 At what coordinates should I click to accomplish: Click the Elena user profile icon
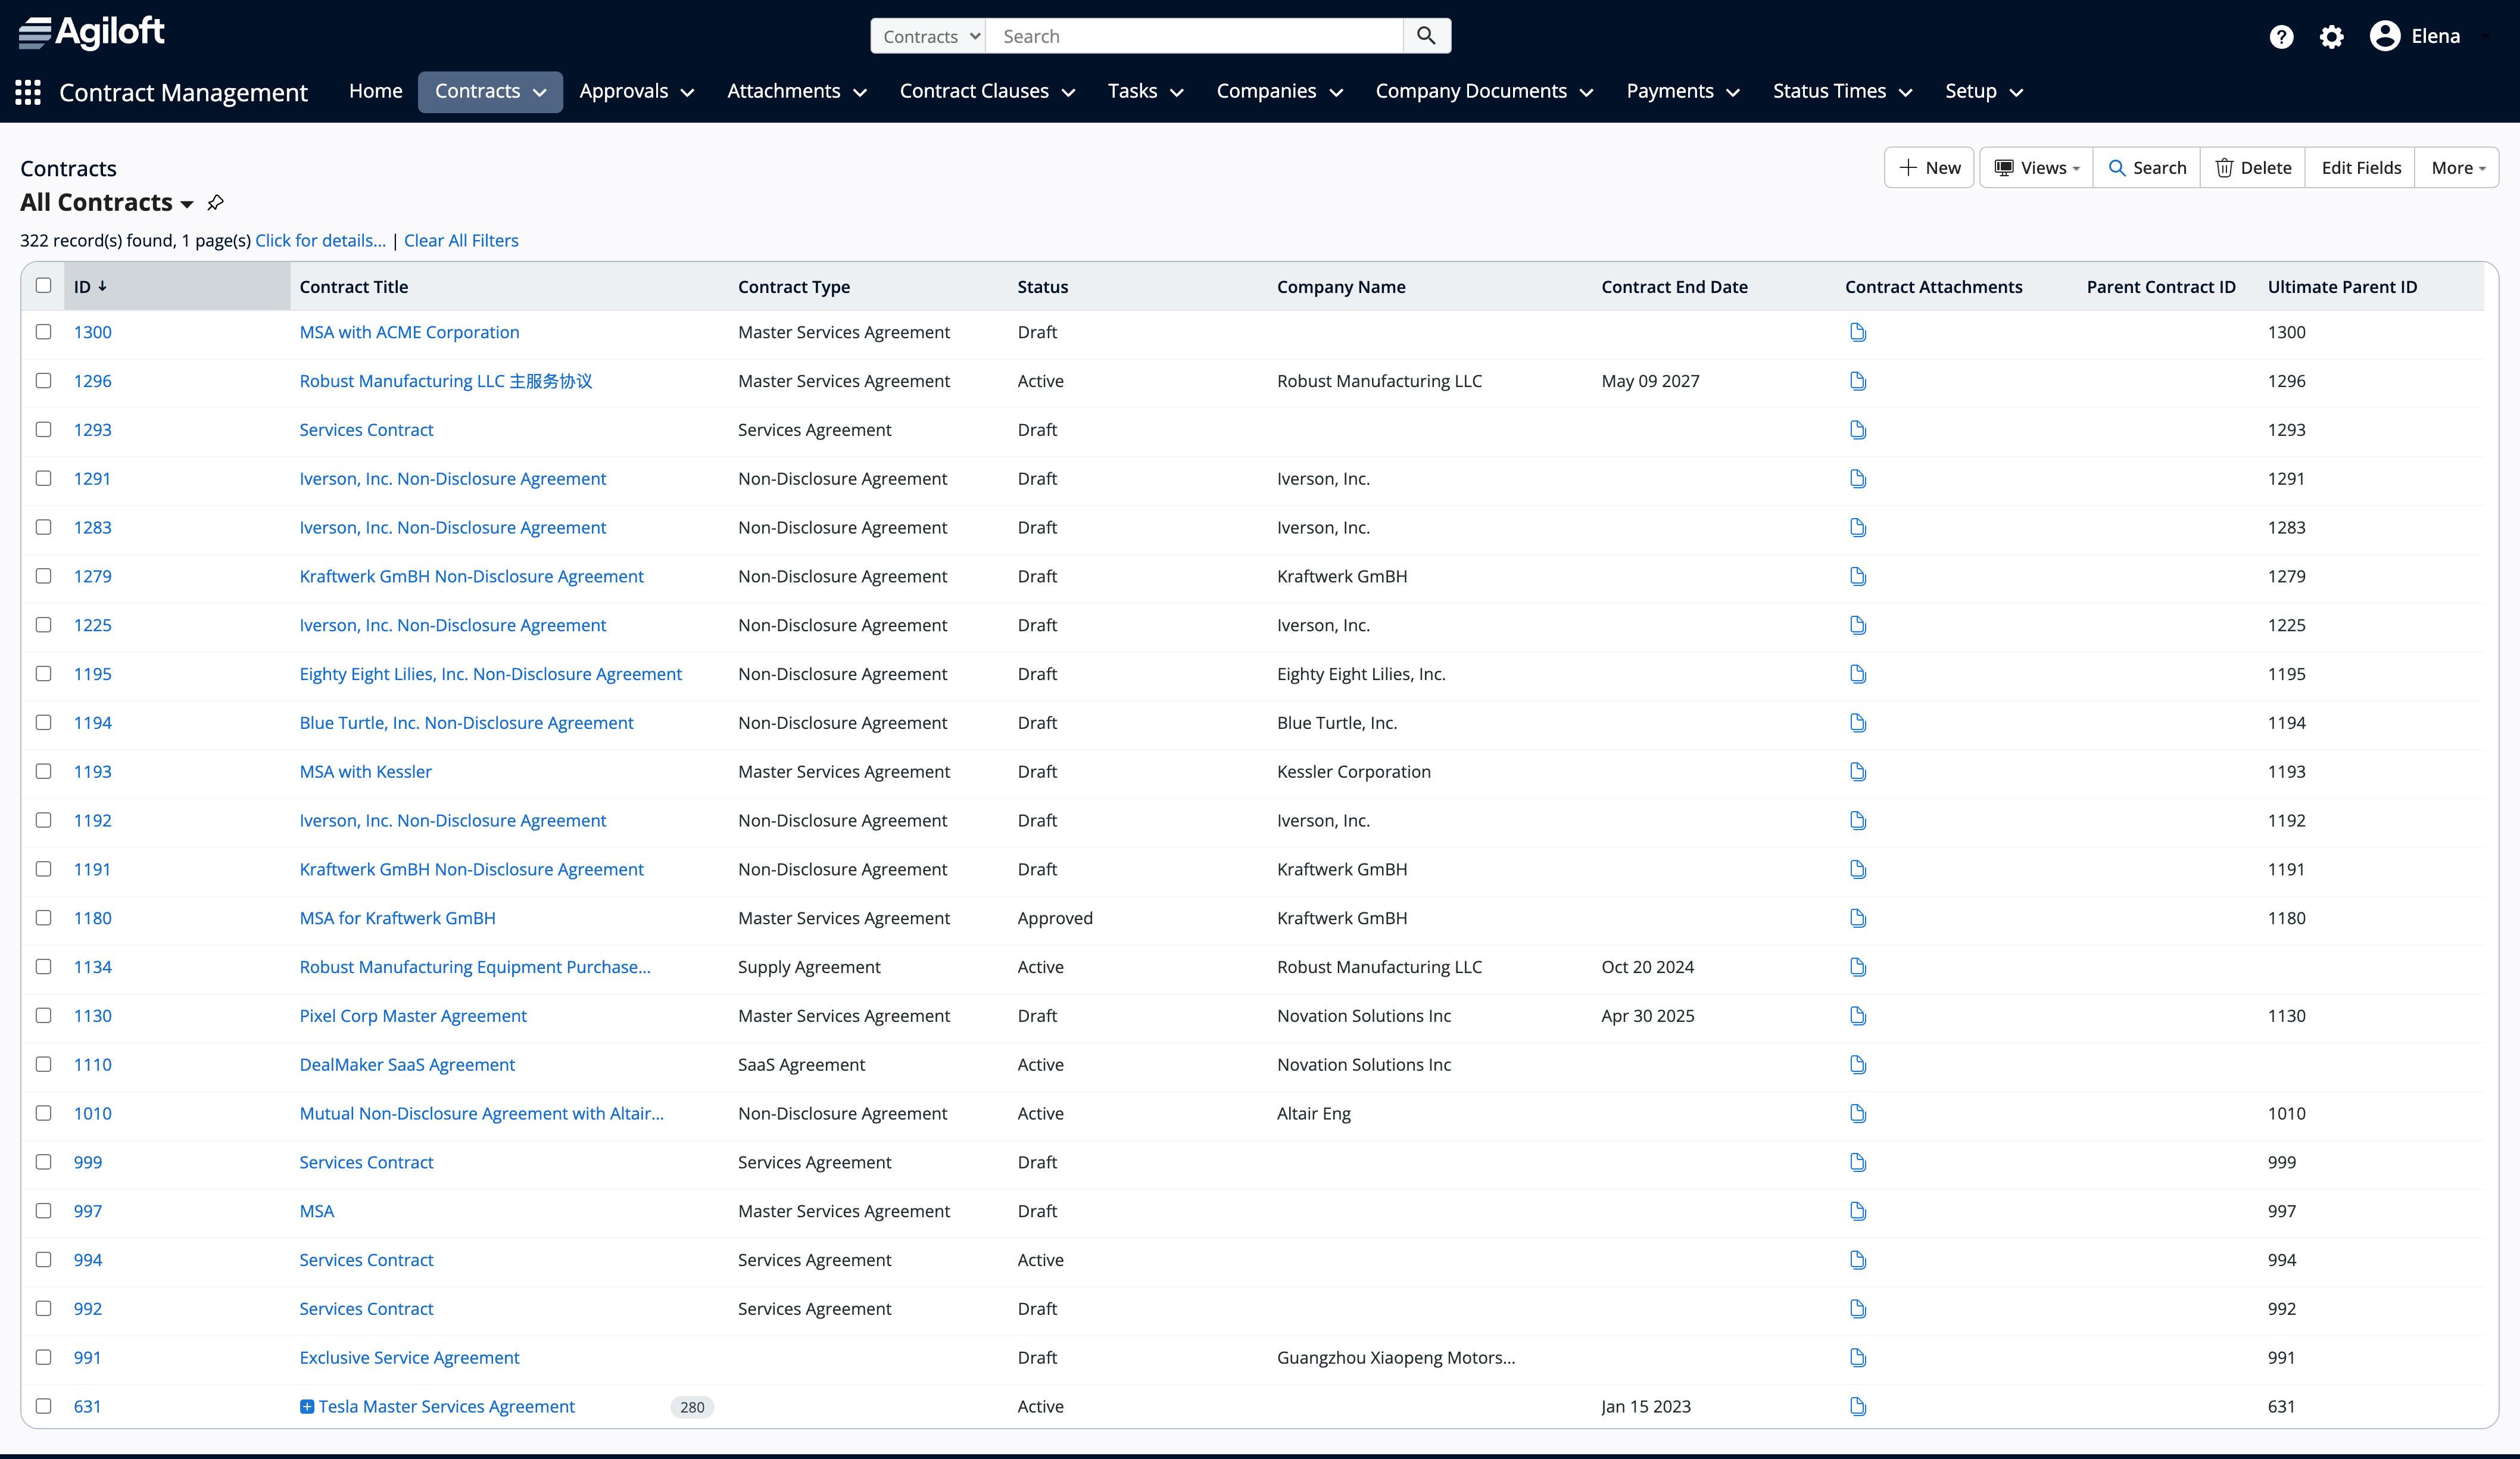tap(2385, 36)
